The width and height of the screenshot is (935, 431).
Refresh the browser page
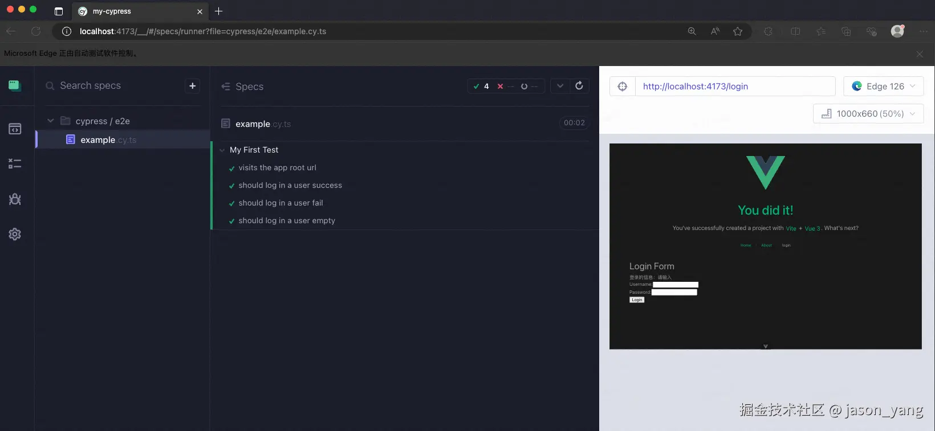36,31
